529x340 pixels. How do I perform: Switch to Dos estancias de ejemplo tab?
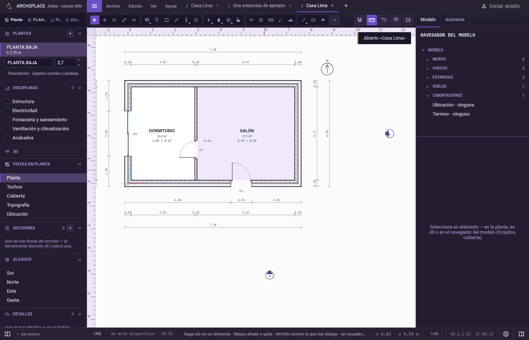point(259,6)
